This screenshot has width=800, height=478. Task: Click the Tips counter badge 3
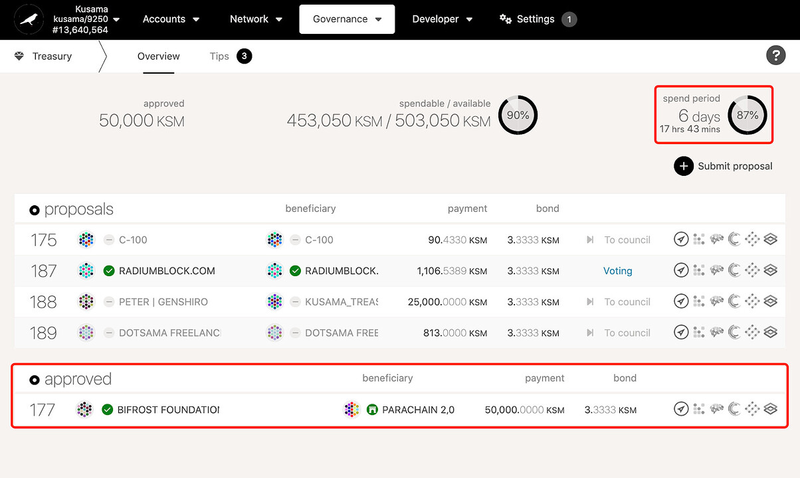click(x=244, y=56)
